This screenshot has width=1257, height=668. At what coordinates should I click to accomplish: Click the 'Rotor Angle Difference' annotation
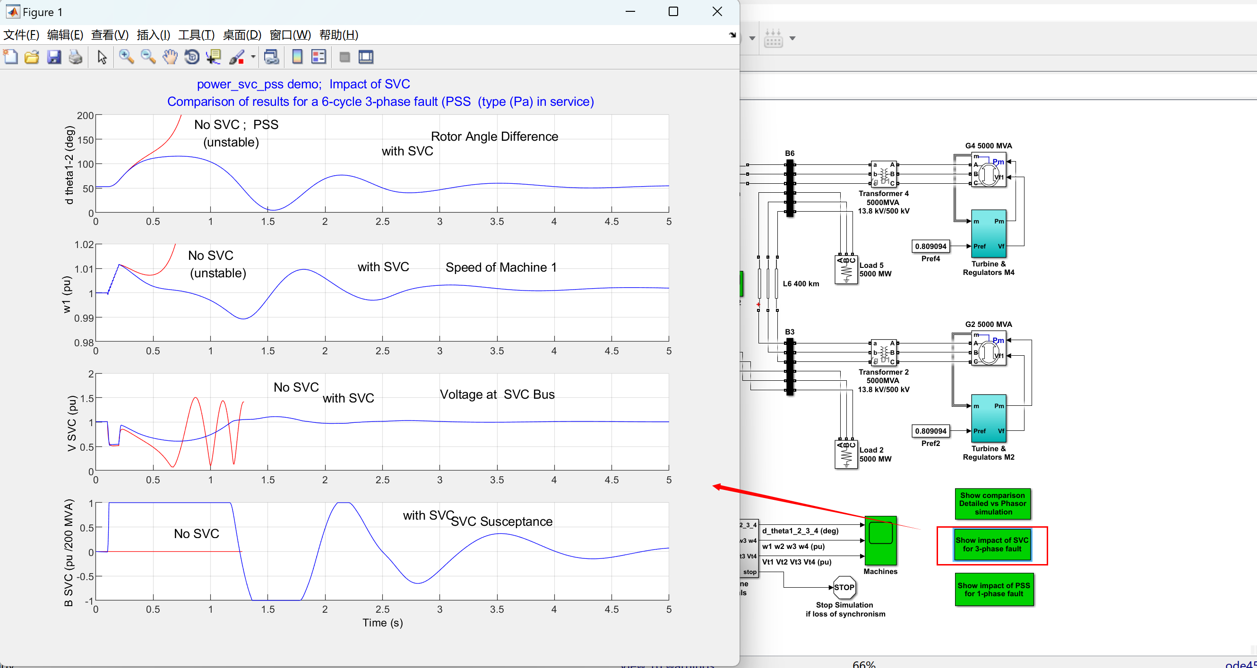coord(494,136)
